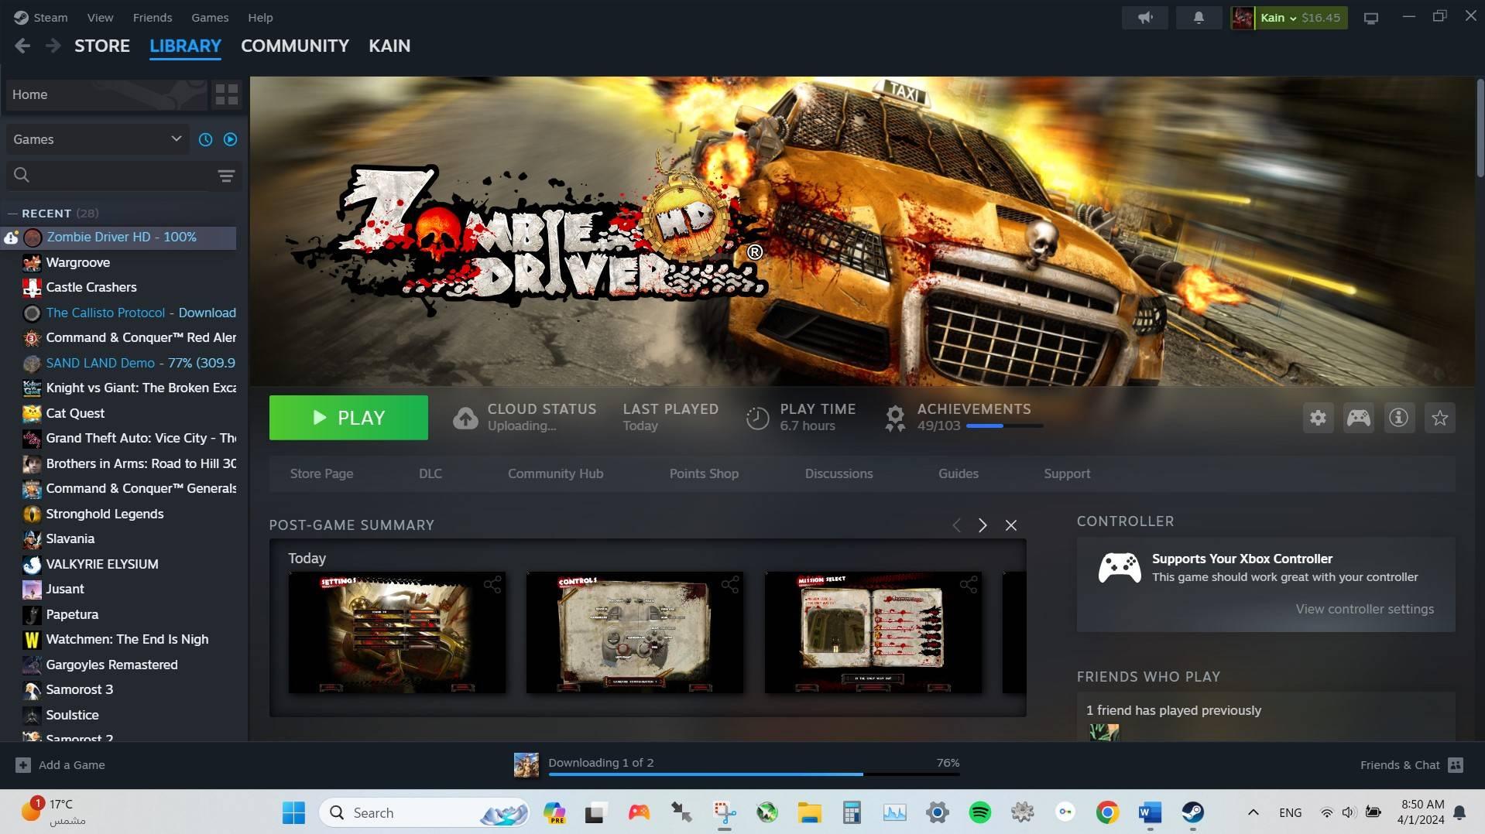
Task: Click the Add a Game plus icon
Action: pos(23,765)
